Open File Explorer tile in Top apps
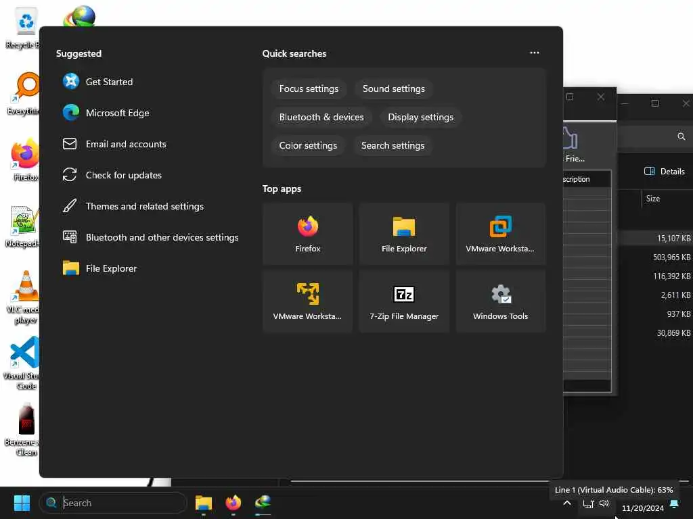The height and width of the screenshot is (519, 693). click(x=404, y=234)
